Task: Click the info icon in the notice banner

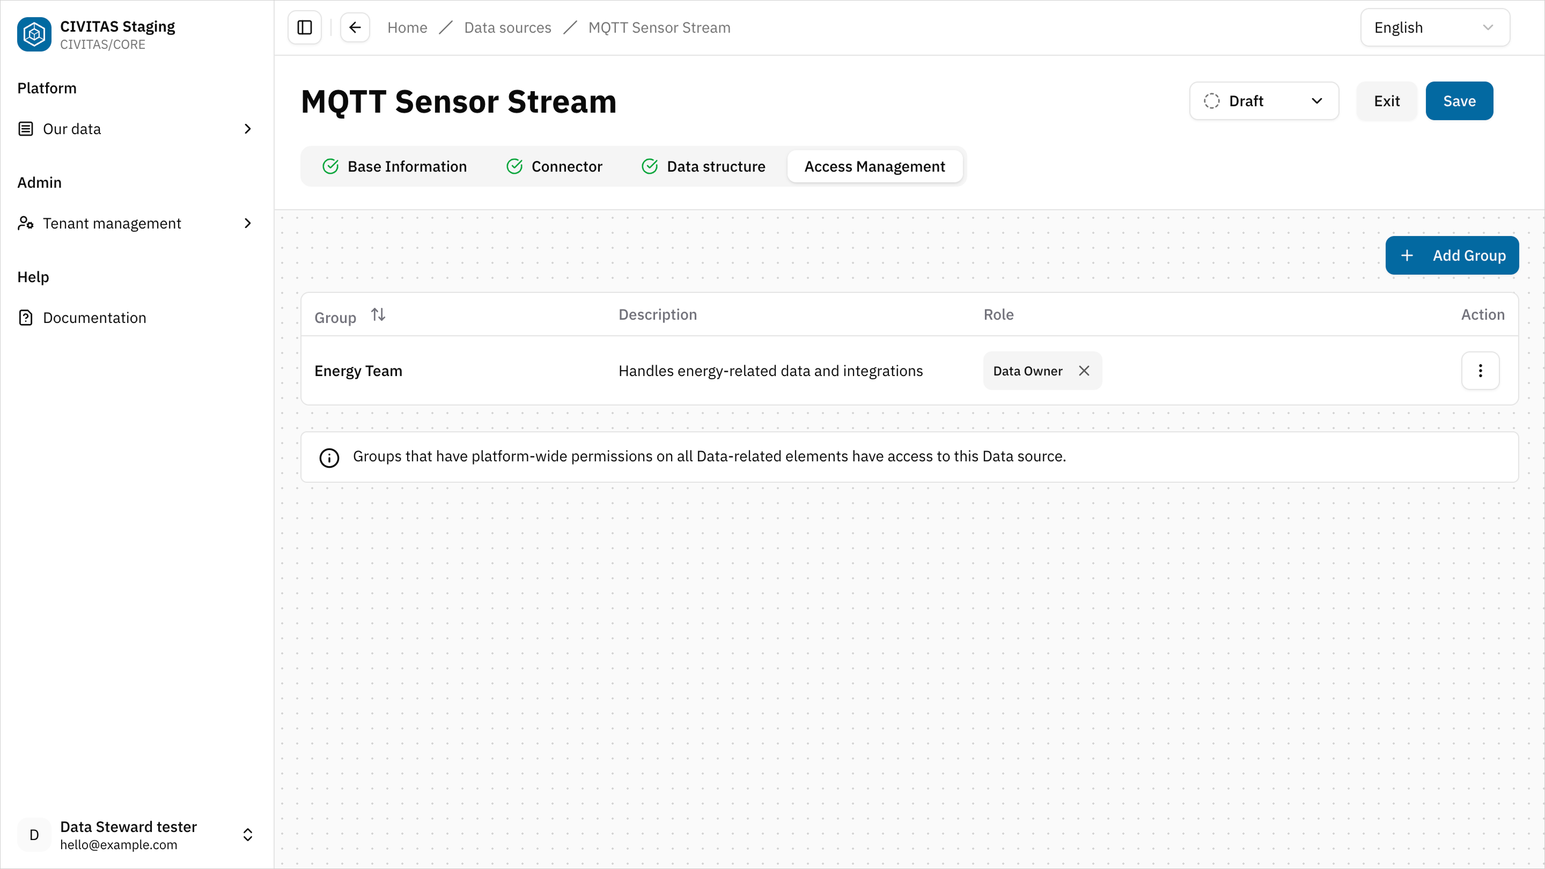Action: pos(329,458)
